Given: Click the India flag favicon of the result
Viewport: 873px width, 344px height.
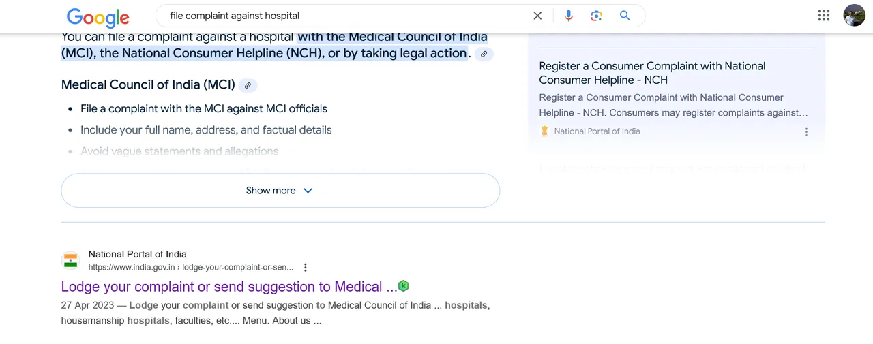Looking at the screenshot, I should tap(71, 260).
